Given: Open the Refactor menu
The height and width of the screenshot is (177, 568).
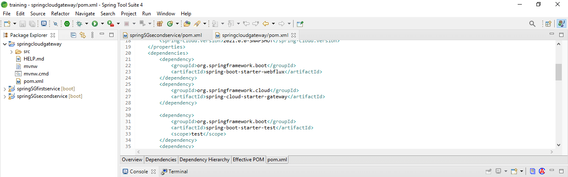Looking at the screenshot, I should click(60, 13).
